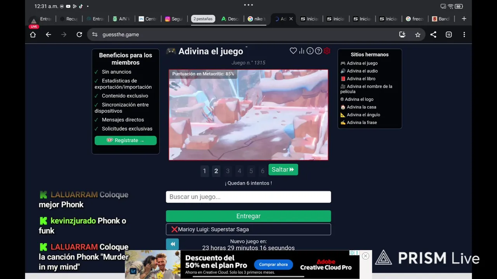Screen dimensions: 497x279
Task: Select locked hint number 4
Action: [x=240, y=171]
